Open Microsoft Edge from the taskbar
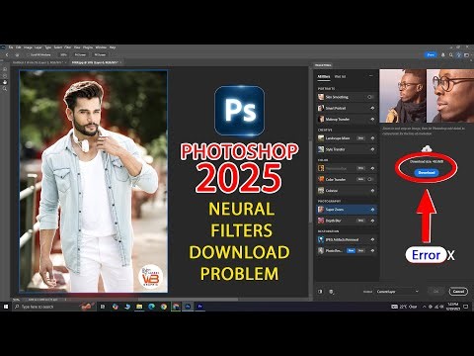474x356 pixels. [151, 307]
